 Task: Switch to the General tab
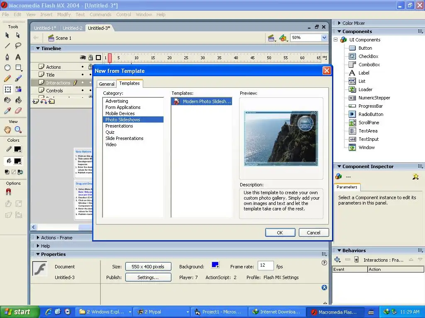point(107,84)
